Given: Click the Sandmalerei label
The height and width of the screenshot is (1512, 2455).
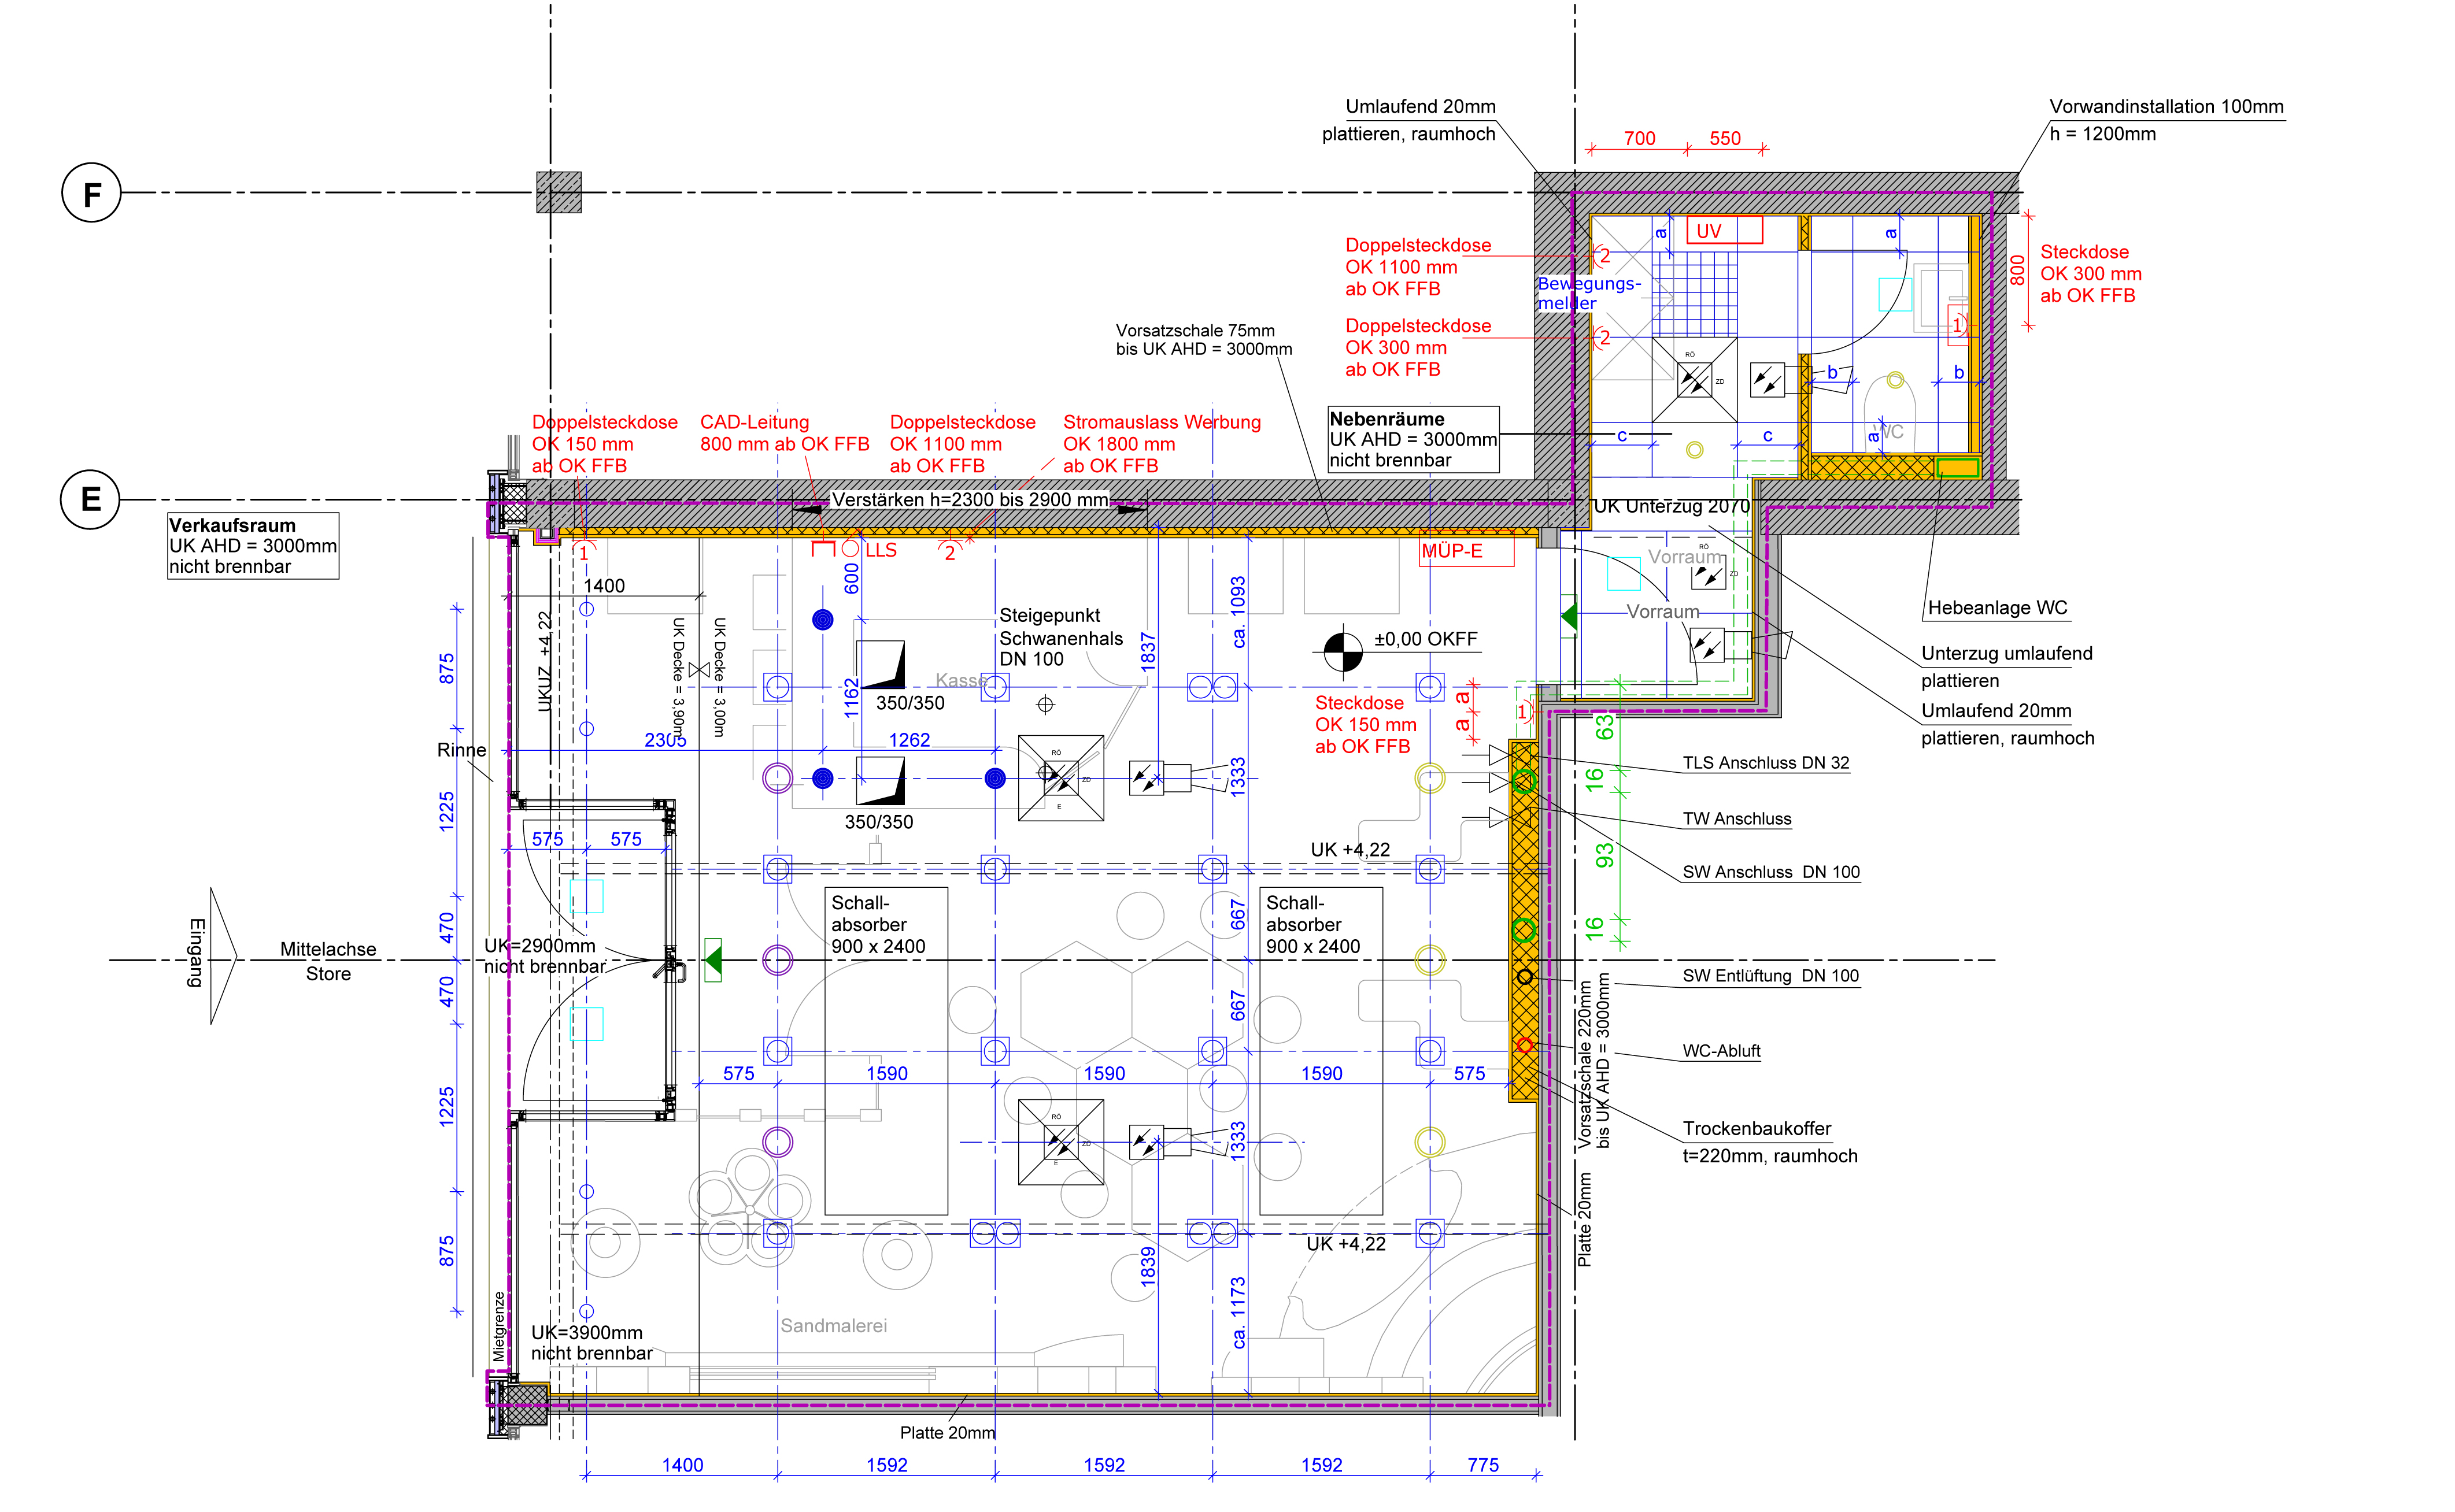Looking at the screenshot, I should pyautogui.click(x=833, y=1326).
